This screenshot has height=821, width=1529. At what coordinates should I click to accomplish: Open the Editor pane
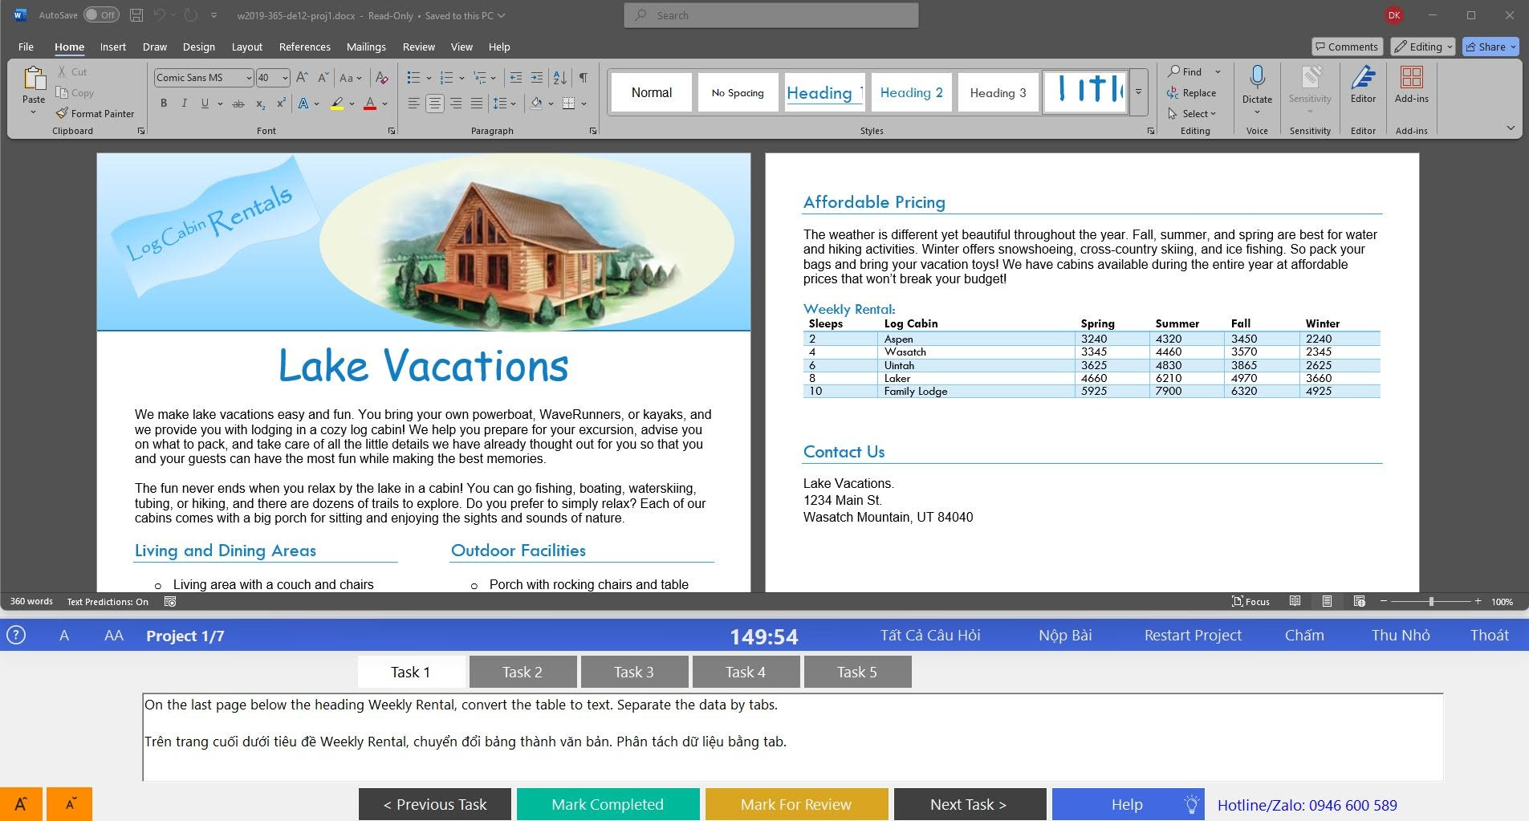click(x=1363, y=85)
